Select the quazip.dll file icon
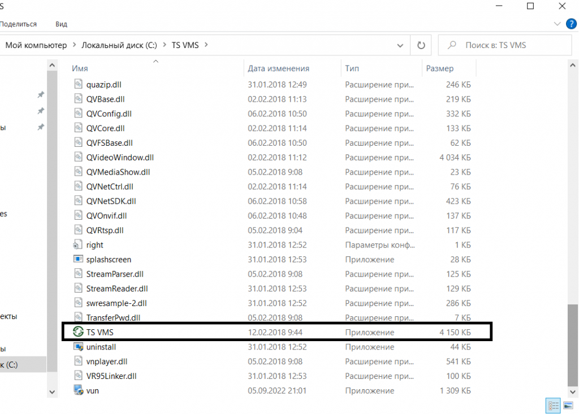 point(79,85)
